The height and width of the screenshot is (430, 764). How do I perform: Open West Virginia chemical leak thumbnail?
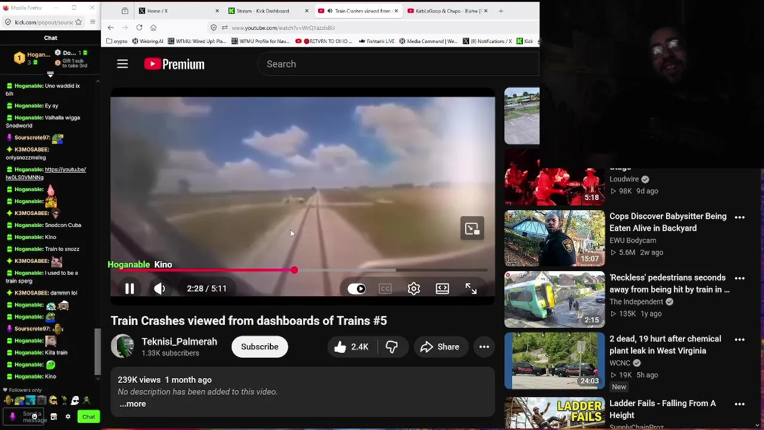click(554, 361)
